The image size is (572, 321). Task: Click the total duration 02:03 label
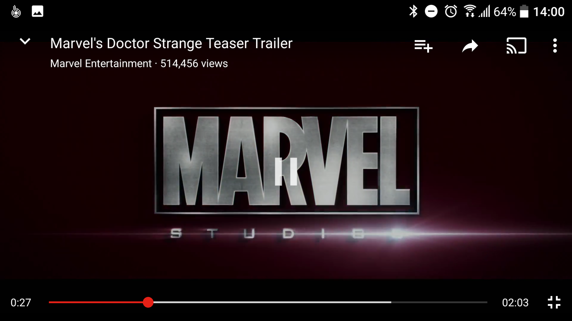515,303
